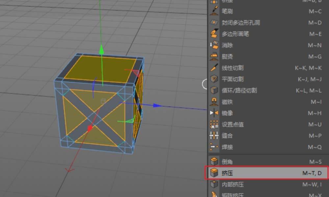Screen dimensions: 329x197
Task: Select the Dissolve (消除) command
Action: 215,45
